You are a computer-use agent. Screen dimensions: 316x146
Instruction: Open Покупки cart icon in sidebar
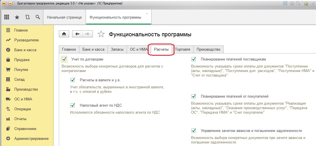tap(8, 70)
